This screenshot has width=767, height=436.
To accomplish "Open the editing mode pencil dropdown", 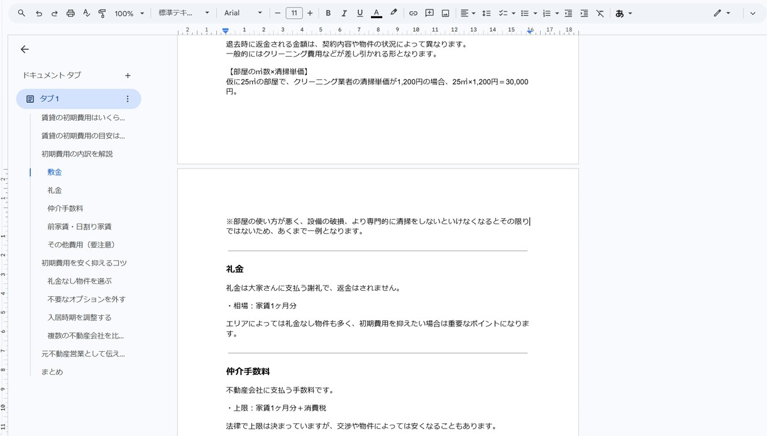I will (x=722, y=13).
